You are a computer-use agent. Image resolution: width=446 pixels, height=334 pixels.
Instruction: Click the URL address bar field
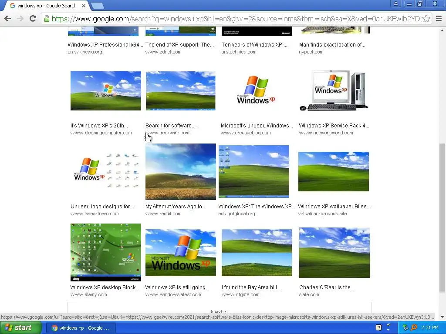(236, 19)
